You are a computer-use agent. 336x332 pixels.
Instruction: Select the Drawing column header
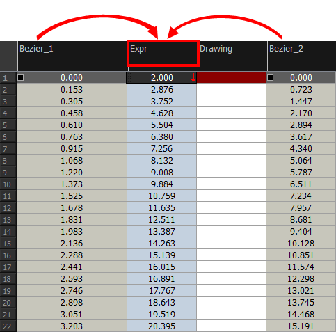point(232,56)
